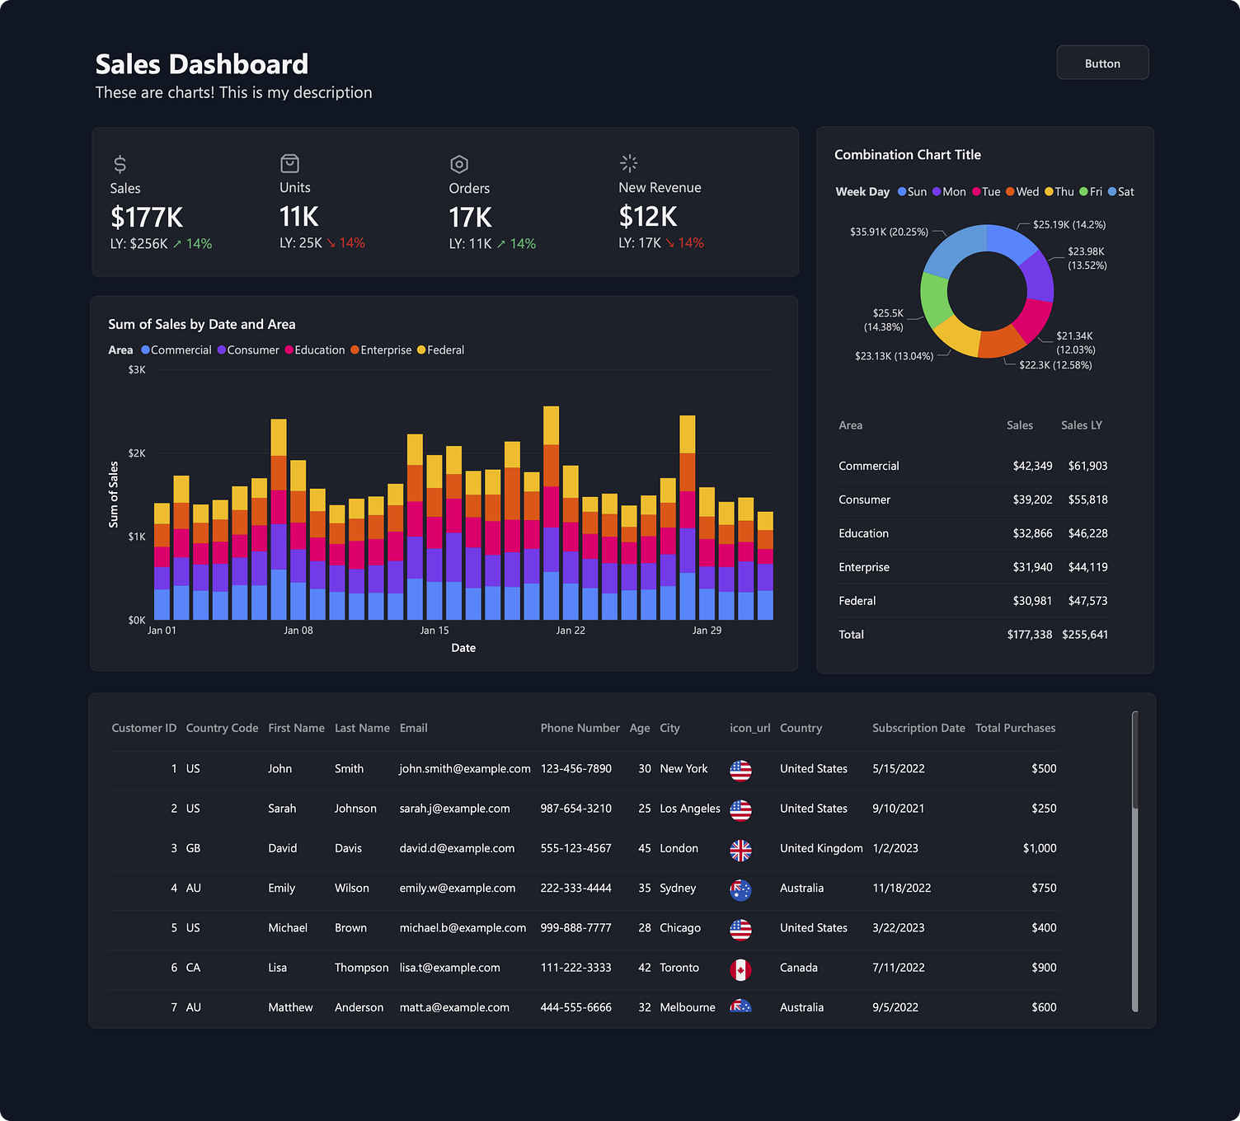Screen dimensions: 1240x1121
Task: Click the Australian flag in Emily Wilson's row
Action: pyautogui.click(x=740, y=890)
